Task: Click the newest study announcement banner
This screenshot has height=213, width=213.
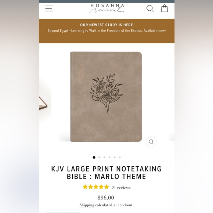Action: (106, 31)
